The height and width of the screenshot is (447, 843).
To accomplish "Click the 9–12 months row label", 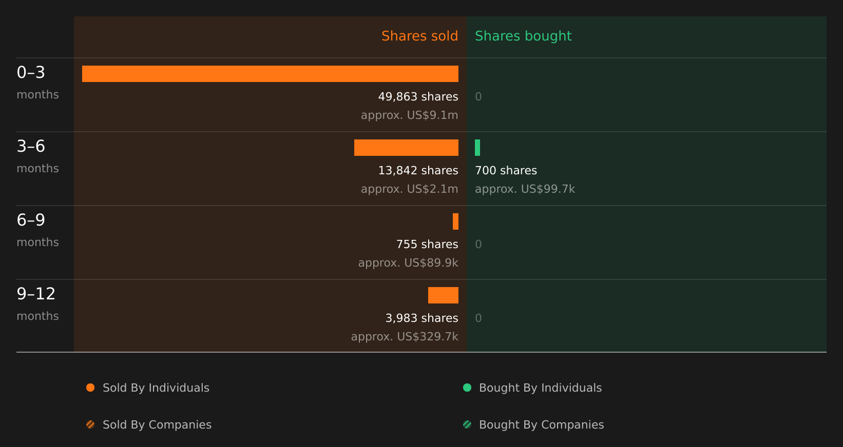I will tap(37, 304).
